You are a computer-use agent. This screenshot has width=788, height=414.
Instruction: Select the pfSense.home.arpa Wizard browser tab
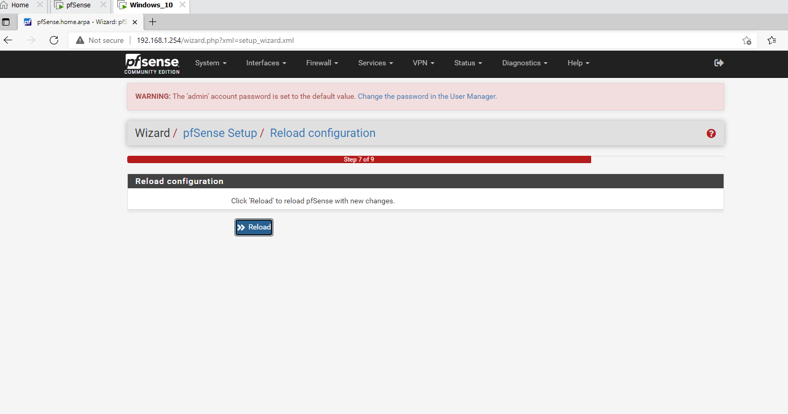[x=82, y=22]
